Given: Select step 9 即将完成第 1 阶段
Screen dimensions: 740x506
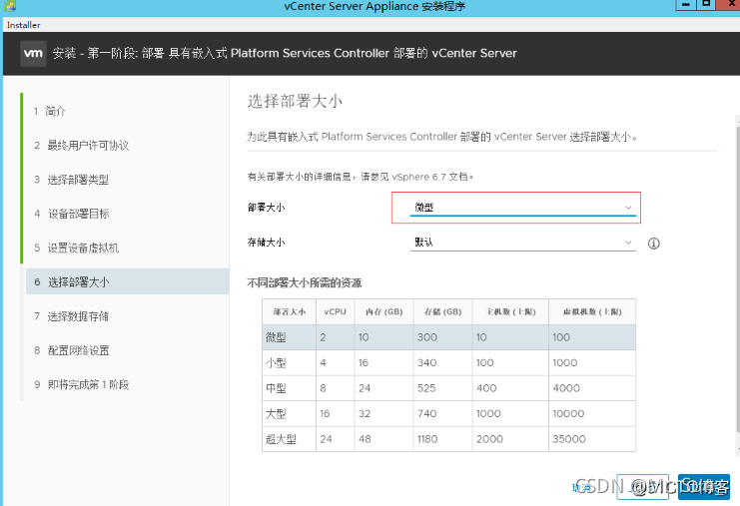Looking at the screenshot, I should click(x=81, y=385).
